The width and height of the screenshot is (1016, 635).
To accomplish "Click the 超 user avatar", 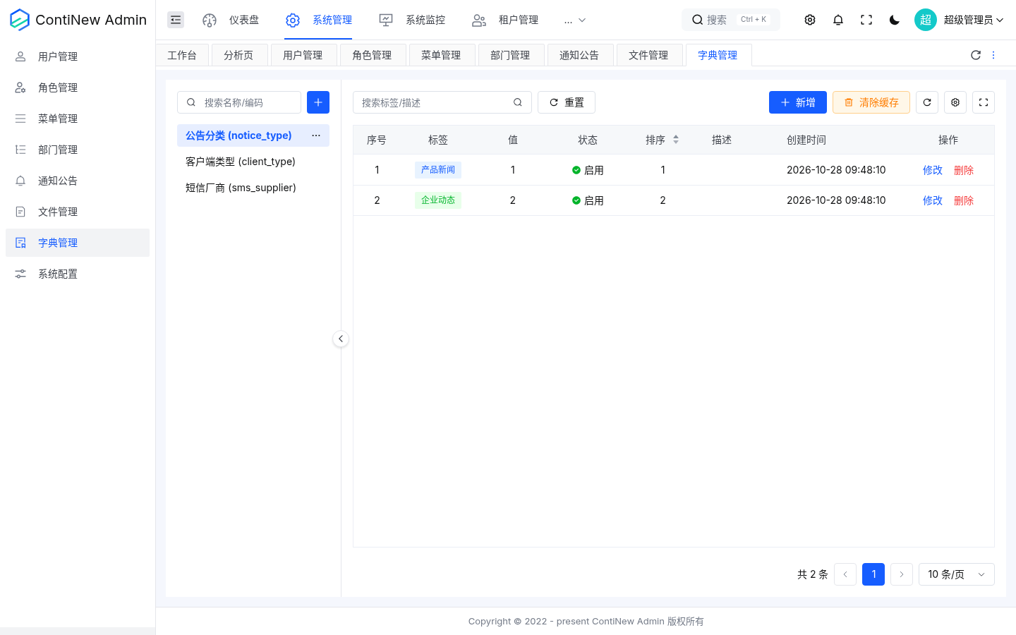I will click(x=926, y=20).
